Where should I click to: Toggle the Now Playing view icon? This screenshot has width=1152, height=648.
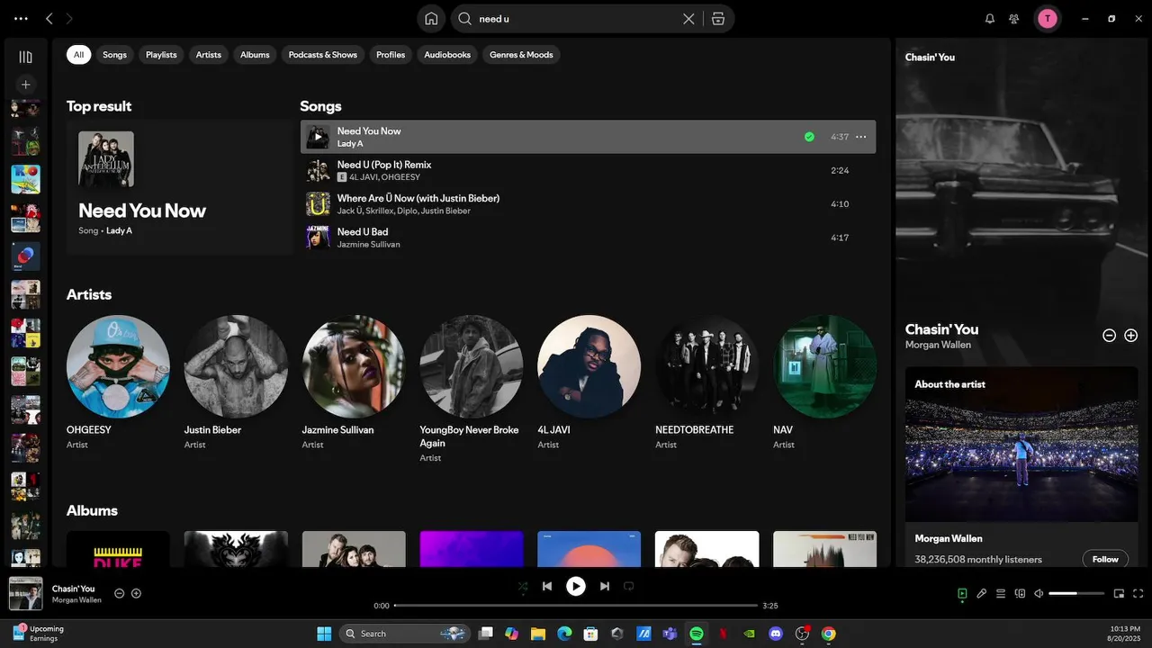tap(962, 593)
